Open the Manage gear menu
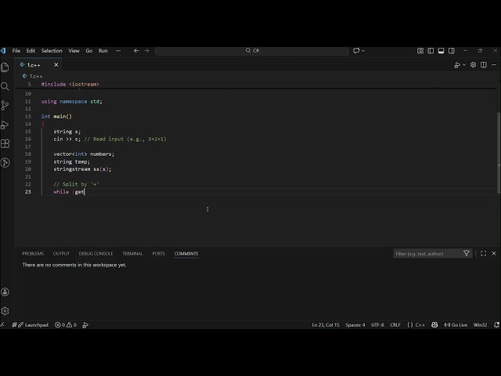The image size is (501, 376). click(x=5, y=310)
